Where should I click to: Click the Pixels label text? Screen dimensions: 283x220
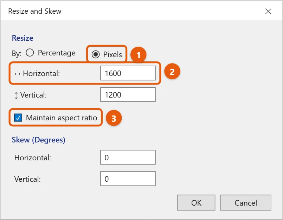click(x=112, y=54)
